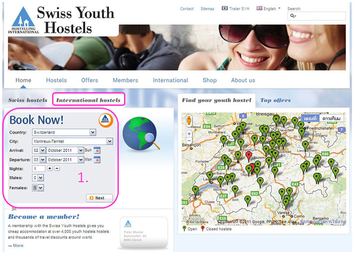Screen dimensions: 355x259
Task: Switch map to แผนที่ map view
Action: tap(310, 118)
